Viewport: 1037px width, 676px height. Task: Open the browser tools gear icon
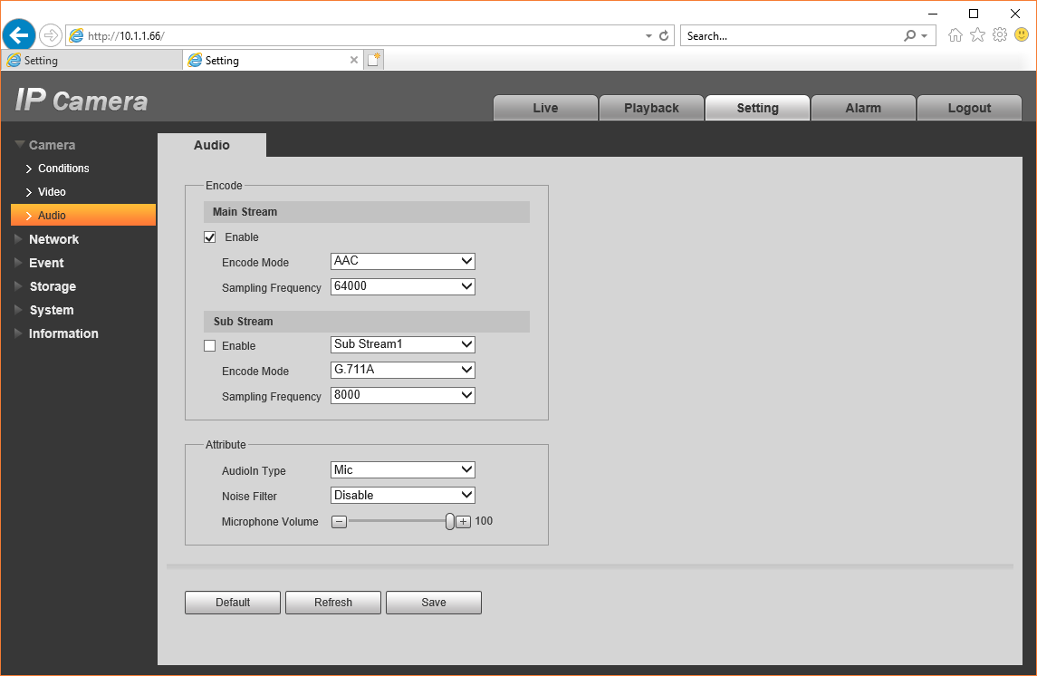click(x=1000, y=35)
